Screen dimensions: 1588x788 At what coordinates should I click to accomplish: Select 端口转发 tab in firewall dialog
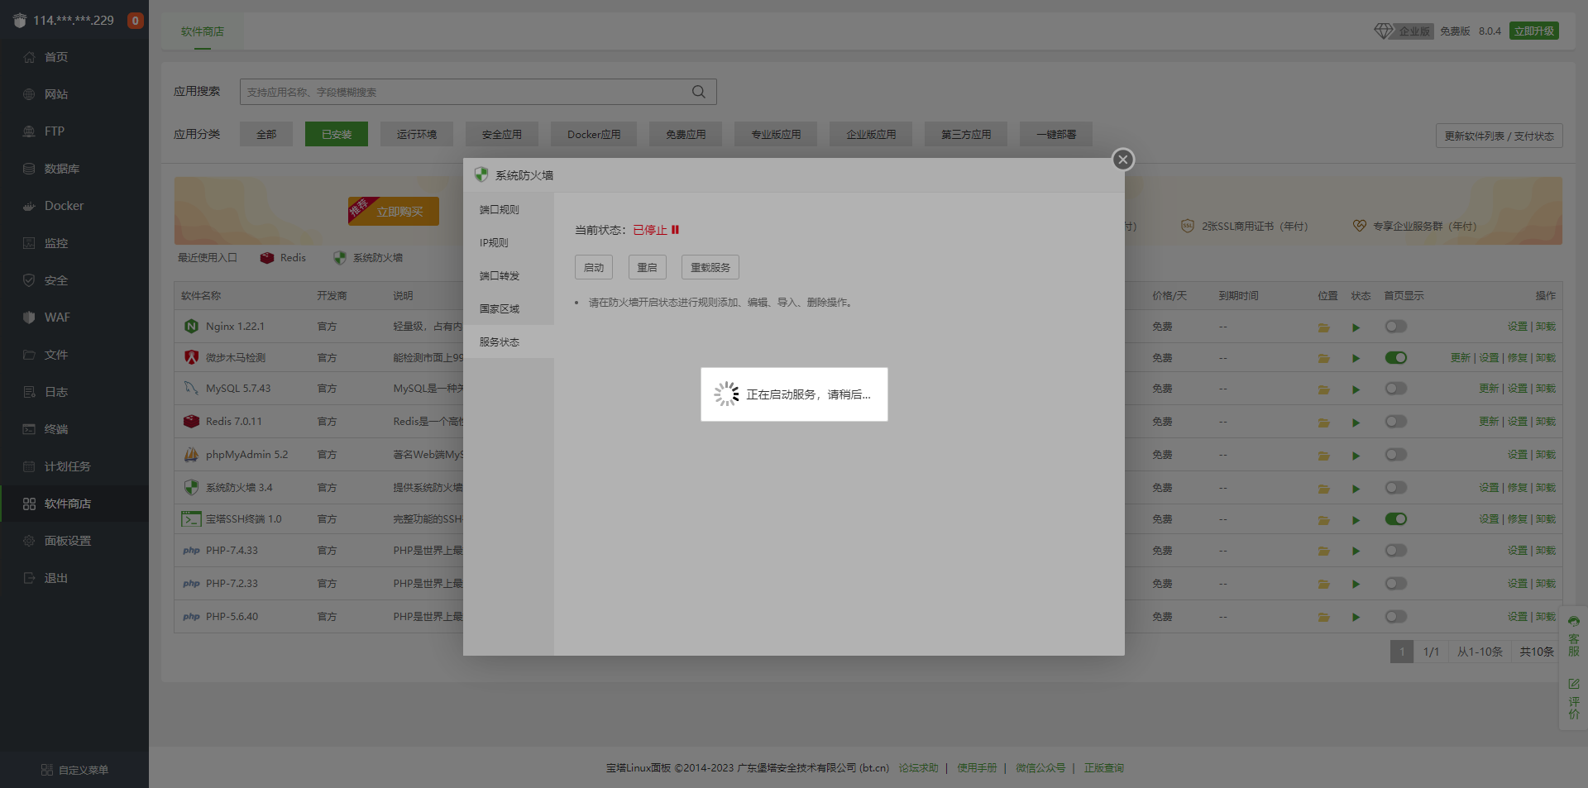509,276
